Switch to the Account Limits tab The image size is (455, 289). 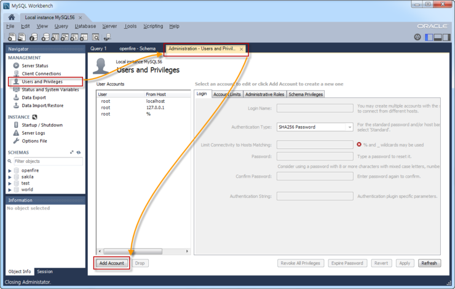click(227, 94)
